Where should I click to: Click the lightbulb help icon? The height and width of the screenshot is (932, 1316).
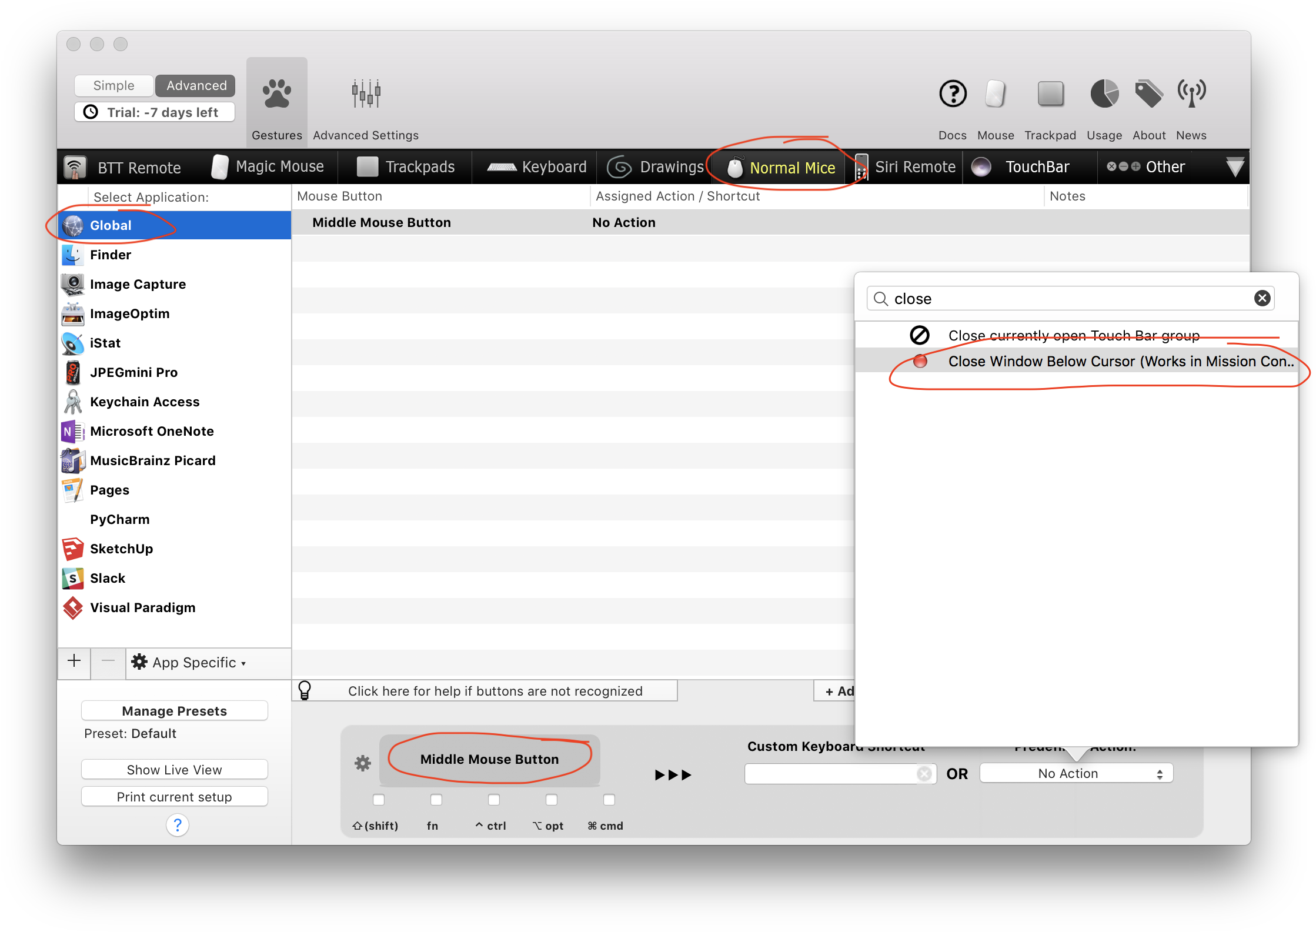pyautogui.click(x=305, y=690)
